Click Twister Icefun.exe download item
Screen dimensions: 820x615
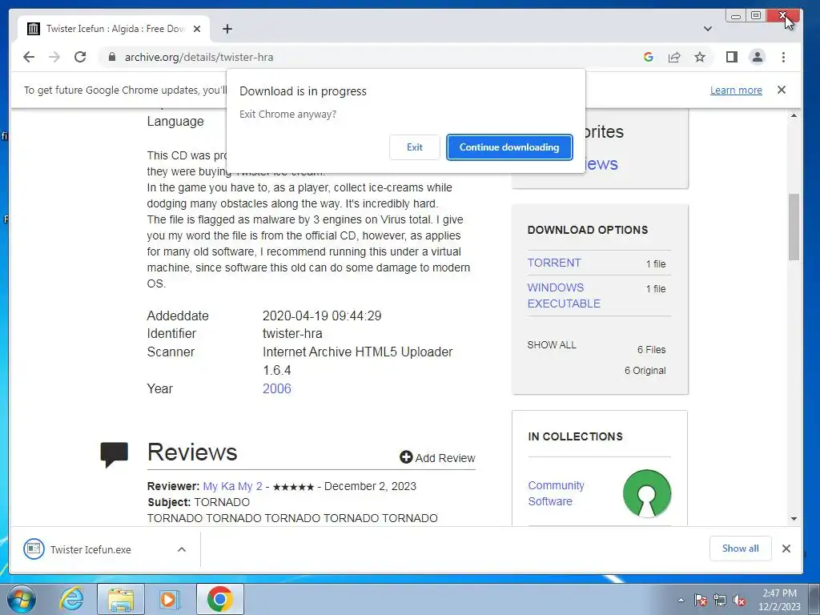90,549
